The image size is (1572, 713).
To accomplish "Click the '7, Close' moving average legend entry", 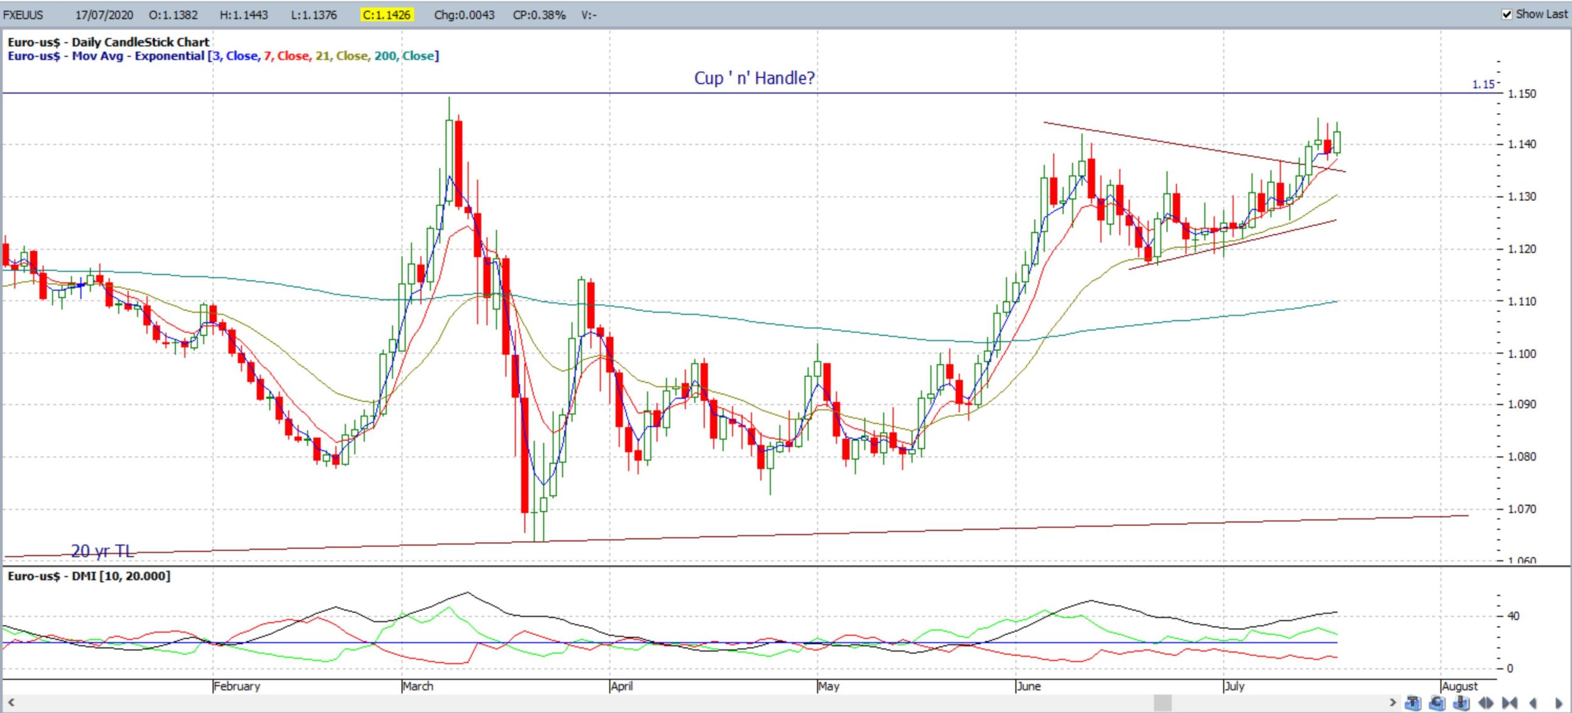I will 287,56.
